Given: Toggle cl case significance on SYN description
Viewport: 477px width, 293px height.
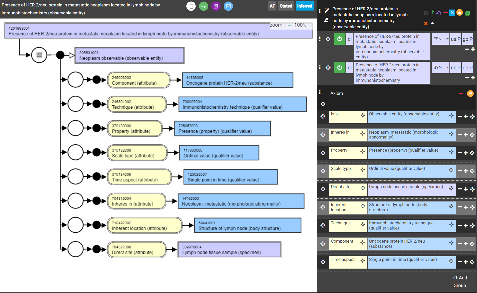Looking at the screenshot, I should click(350, 68).
